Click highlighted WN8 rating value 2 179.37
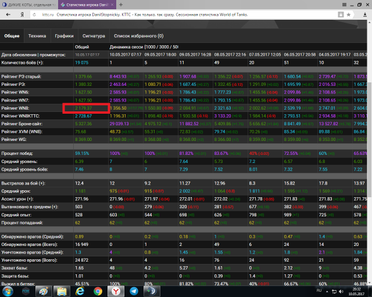 coord(86,108)
